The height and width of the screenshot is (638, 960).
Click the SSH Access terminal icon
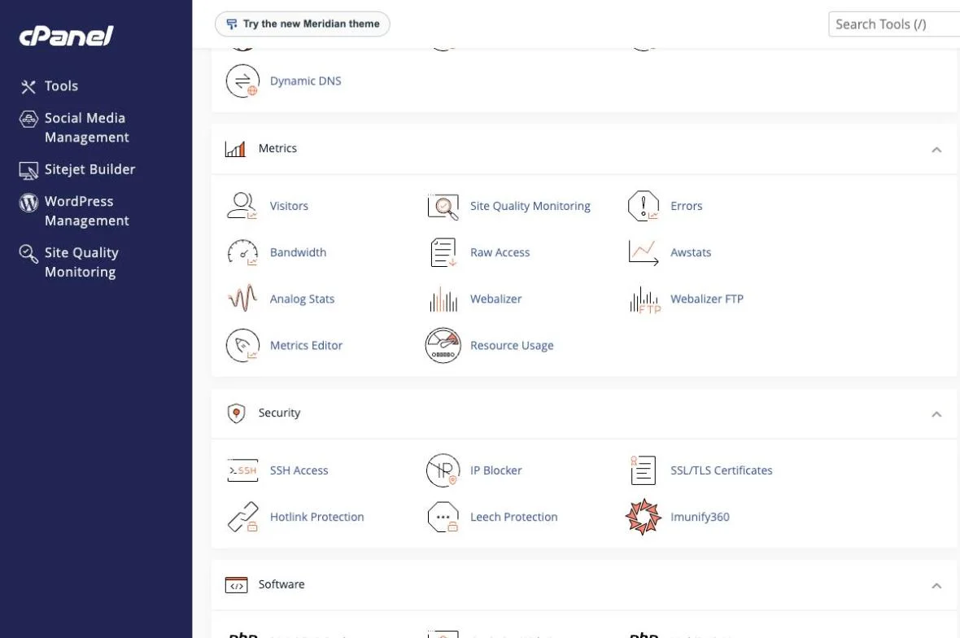click(x=242, y=470)
